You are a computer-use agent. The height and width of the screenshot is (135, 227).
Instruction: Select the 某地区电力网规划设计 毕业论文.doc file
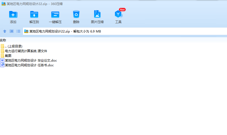point(28,61)
